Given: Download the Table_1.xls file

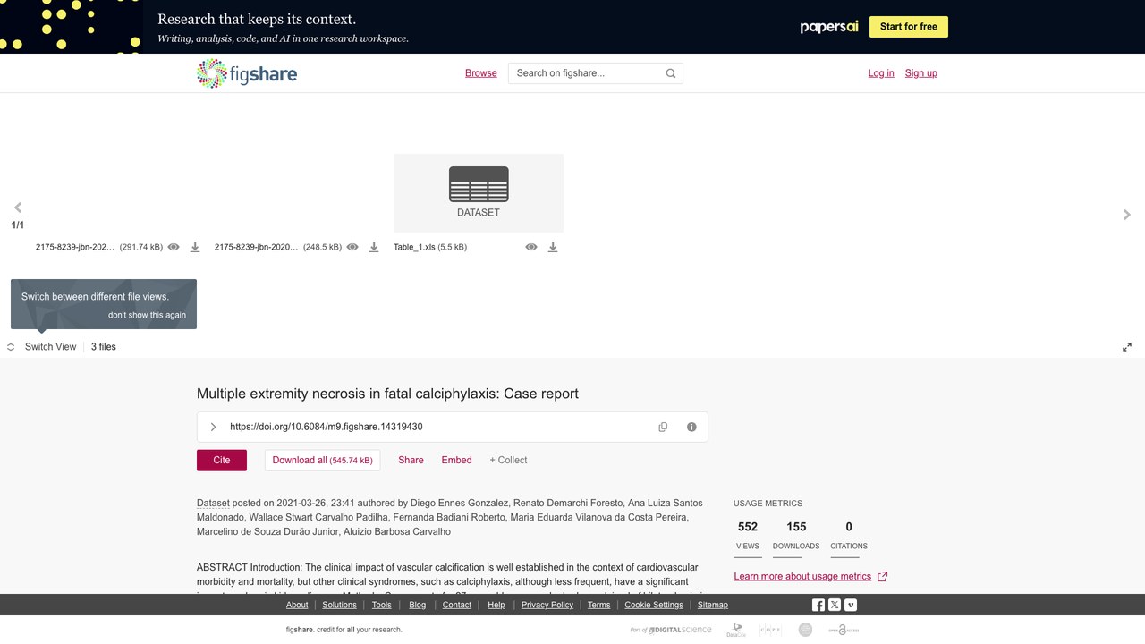Looking at the screenshot, I should (x=553, y=247).
